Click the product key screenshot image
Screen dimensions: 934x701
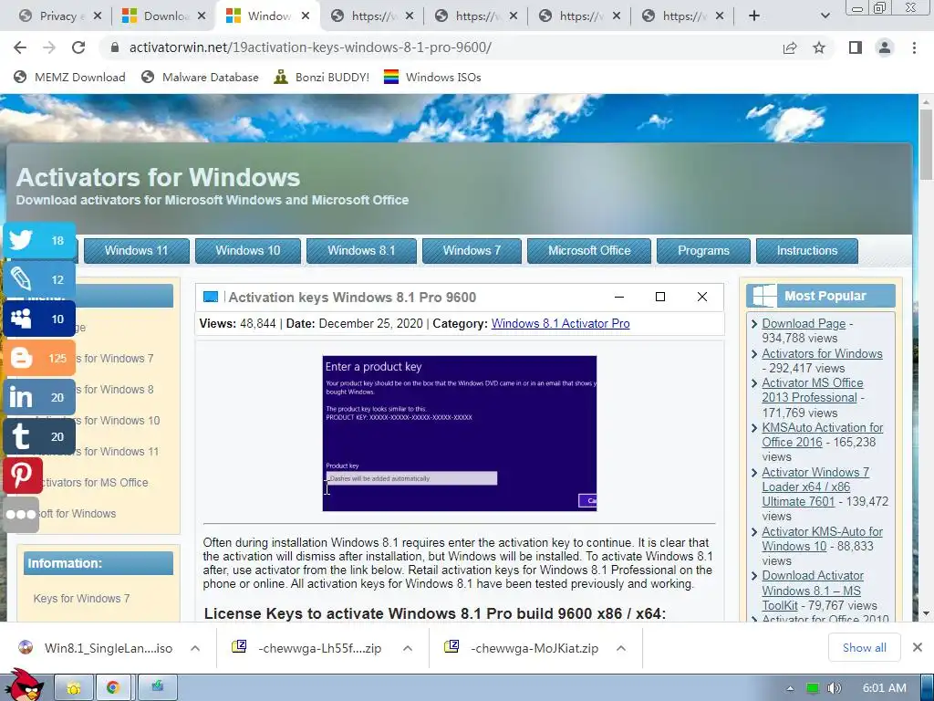460,434
